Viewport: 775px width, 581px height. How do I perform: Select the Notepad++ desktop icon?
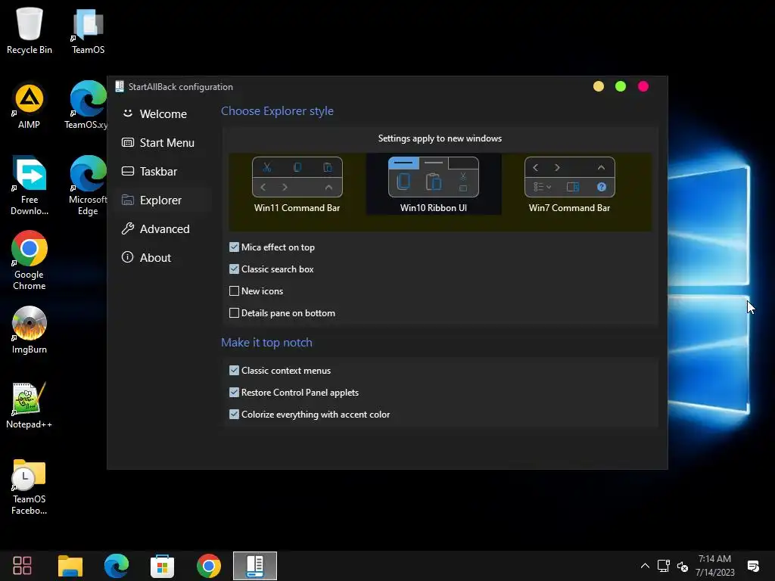(30, 405)
